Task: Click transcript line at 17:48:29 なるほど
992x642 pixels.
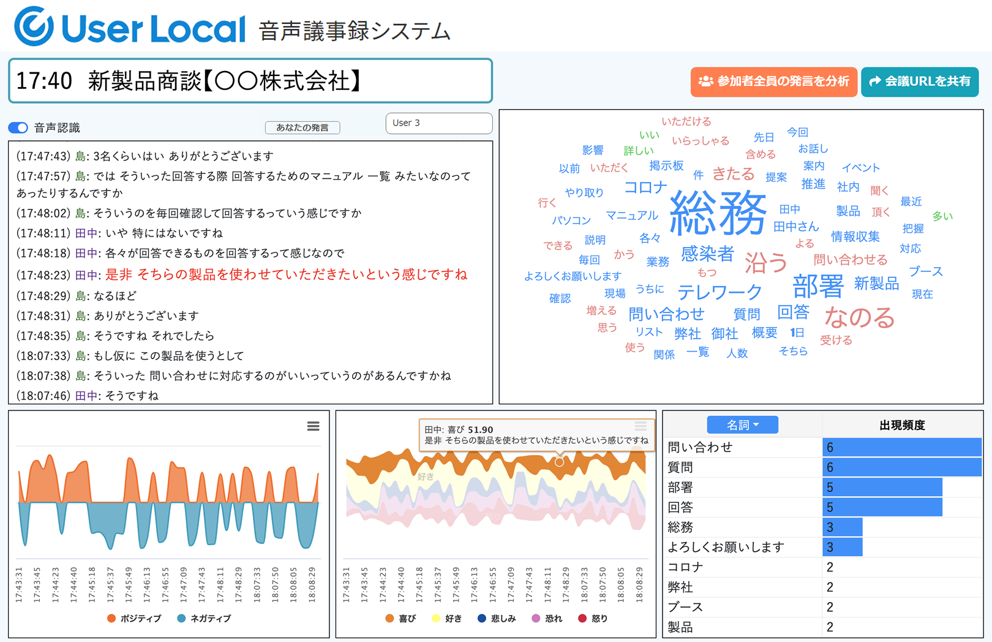Action: point(77,296)
